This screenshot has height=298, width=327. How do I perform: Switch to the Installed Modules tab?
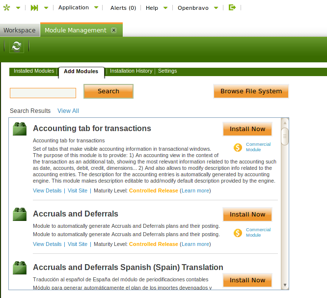34,71
